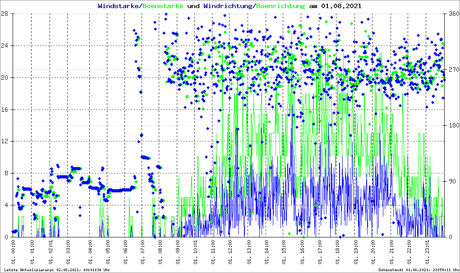Click the blue "Windstarke" title label
The height and width of the screenshot is (273, 460).
point(119,6)
